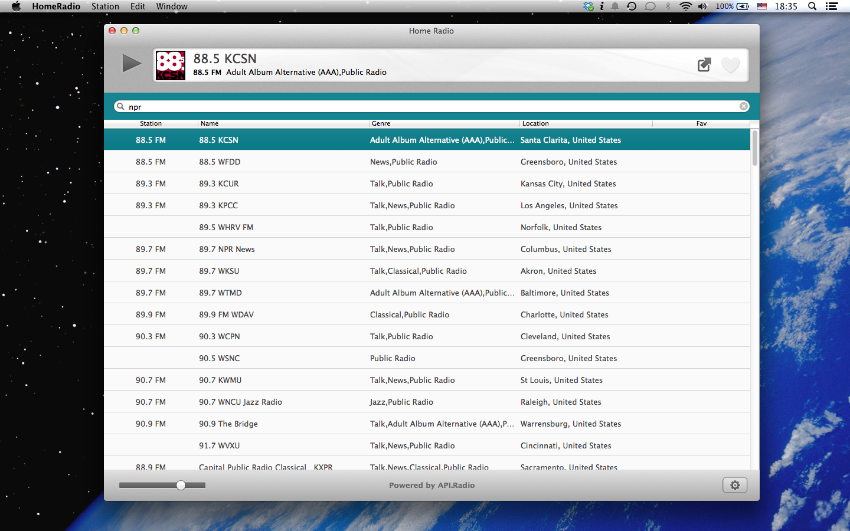
Task: Start playback with the play button
Action: [132, 63]
